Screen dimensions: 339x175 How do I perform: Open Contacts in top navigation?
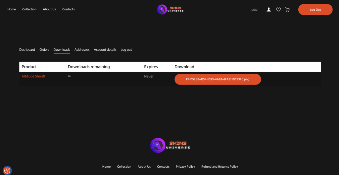point(69,9)
